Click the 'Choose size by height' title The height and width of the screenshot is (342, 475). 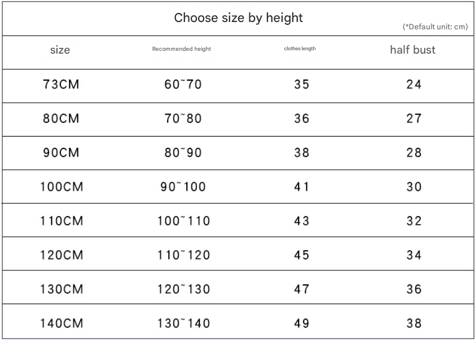238,18
